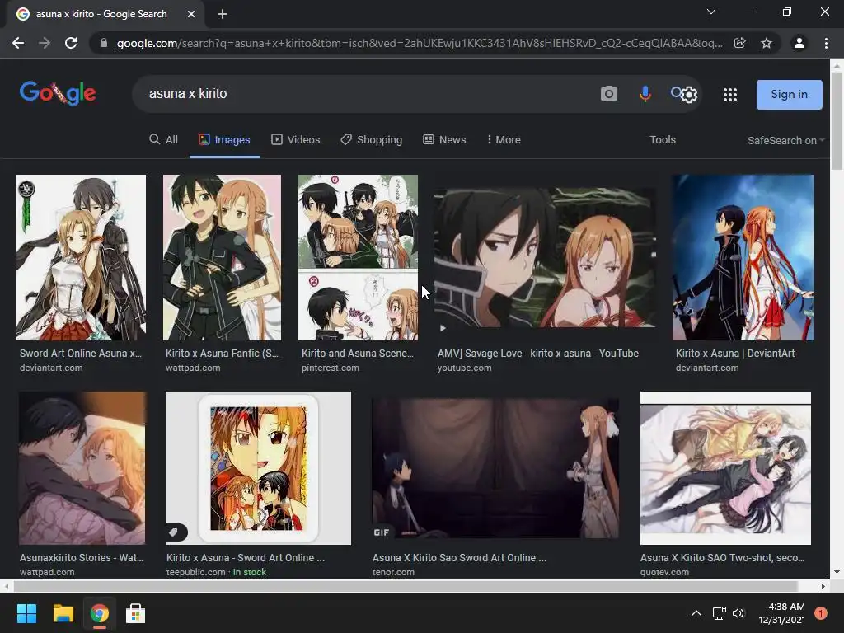Start voice search with microphone icon
The width and height of the screenshot is (844, 633).
645,94
